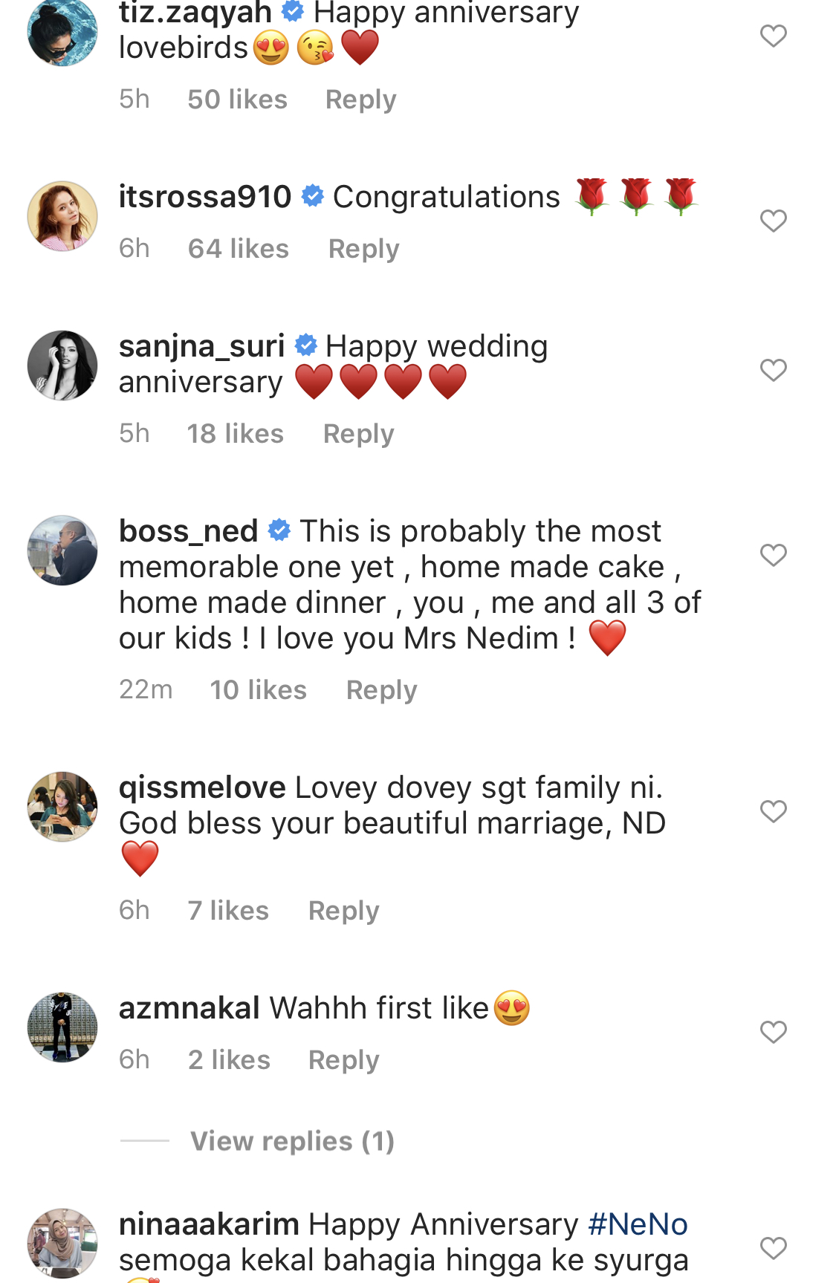Heart the azmnakal 'Wahhh first like' comment
836x1283 pixels.
(773, 1032)
